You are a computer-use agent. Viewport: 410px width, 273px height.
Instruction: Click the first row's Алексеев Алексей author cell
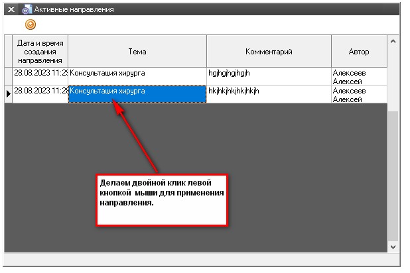pos(359,76)
